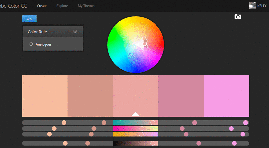This screenshot has width=269, height=148.
Task: Click the blue Save button
Action: [x=29, y=19]
